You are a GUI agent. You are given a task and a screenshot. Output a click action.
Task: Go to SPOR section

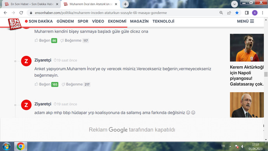[83, 21]
